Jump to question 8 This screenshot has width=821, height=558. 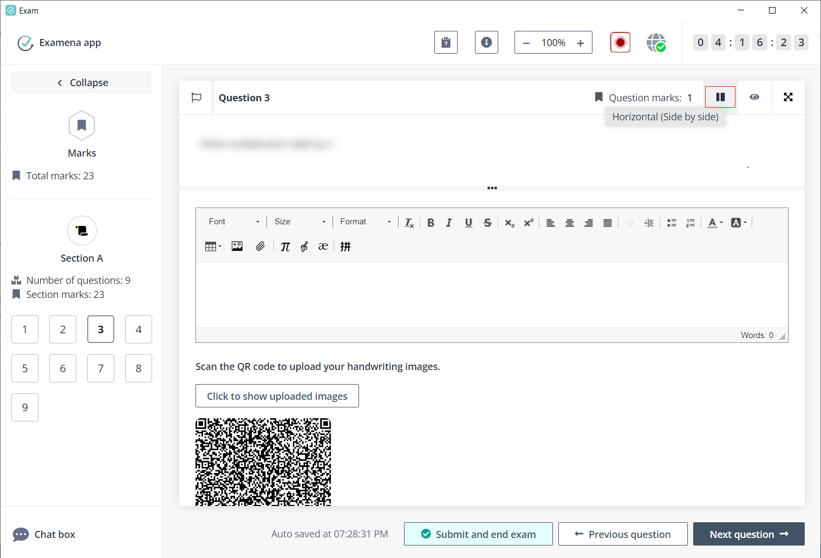(139, 368)
